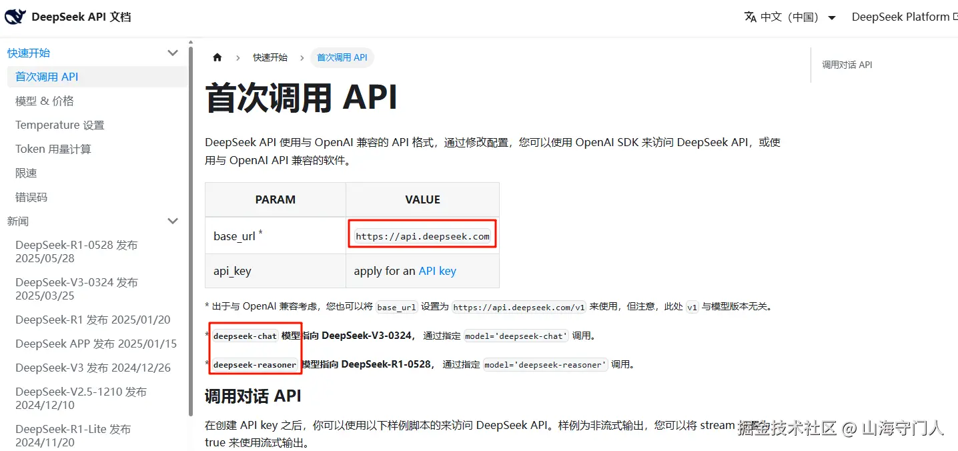Open DeepSeek-R1-0528 发布 news entry
This screenshot has height=451, width=958.
coord(97,252)
